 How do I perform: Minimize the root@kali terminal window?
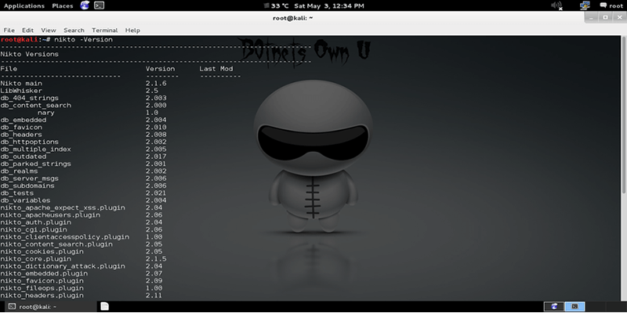coord(593,17)
